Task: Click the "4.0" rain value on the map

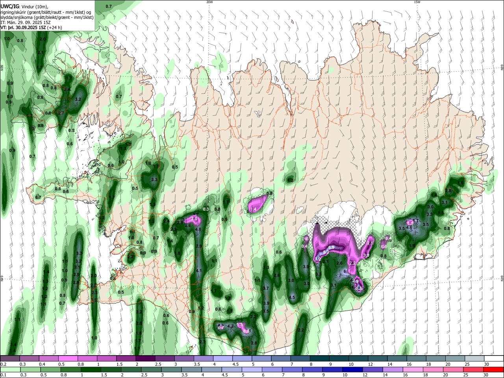Action: coord(198,229)
